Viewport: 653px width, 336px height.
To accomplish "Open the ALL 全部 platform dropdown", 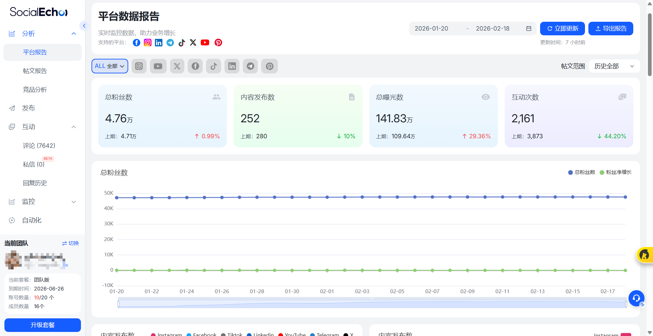I will pyautogui.click(x=110, y=66).
